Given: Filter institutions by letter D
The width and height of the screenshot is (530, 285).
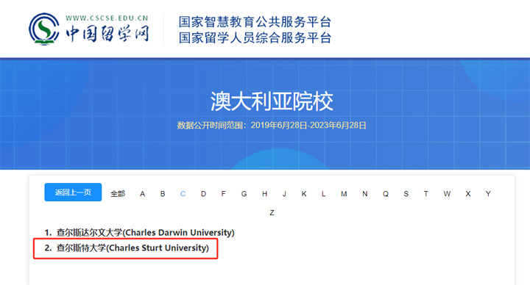Looking at the screenshot, I should point(203,194).
